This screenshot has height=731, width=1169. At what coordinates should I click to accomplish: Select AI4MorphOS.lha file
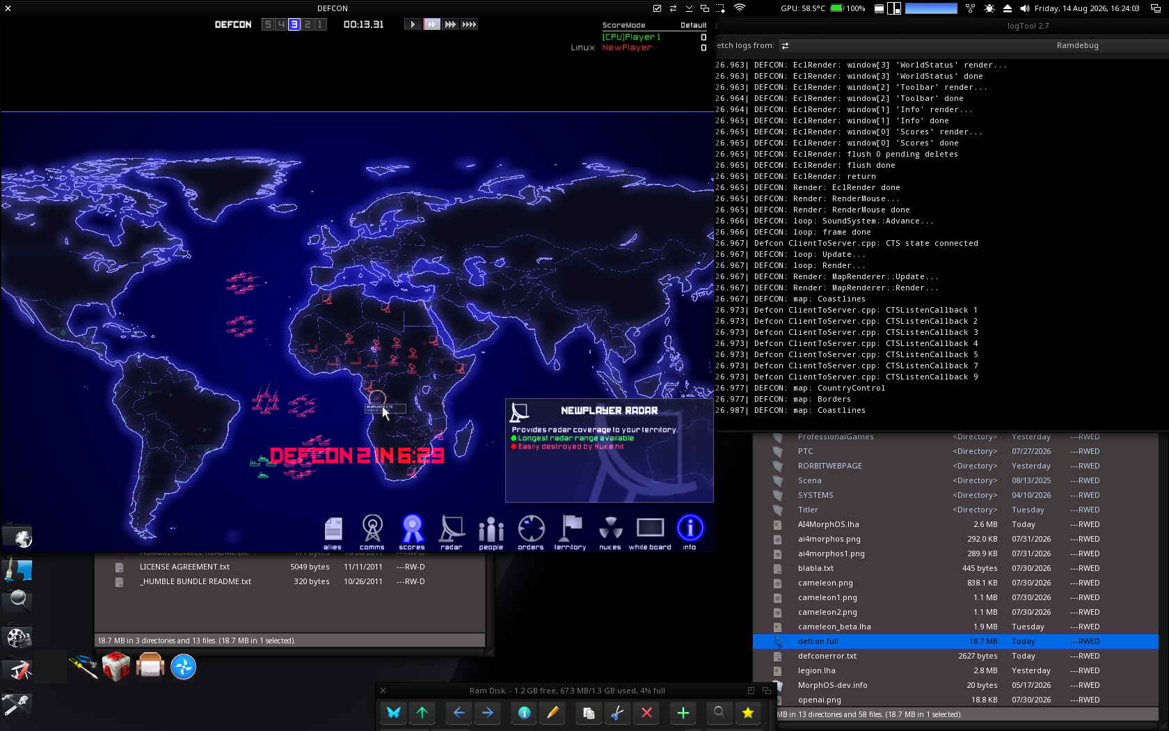[x=955, y=524]
